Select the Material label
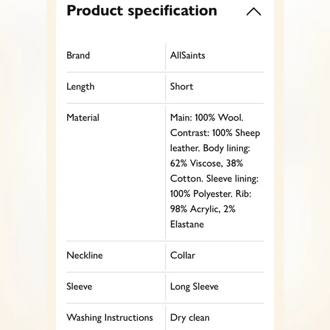The image size is (330, 330). pos(82,118)
